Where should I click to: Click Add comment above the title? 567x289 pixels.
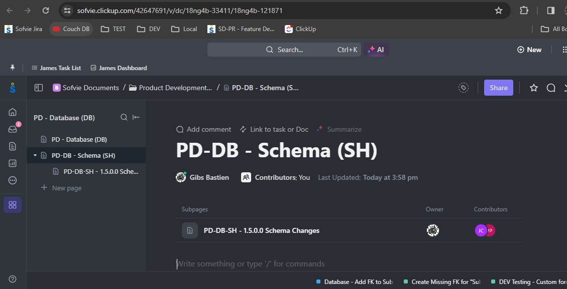click(x=203, y=129)
